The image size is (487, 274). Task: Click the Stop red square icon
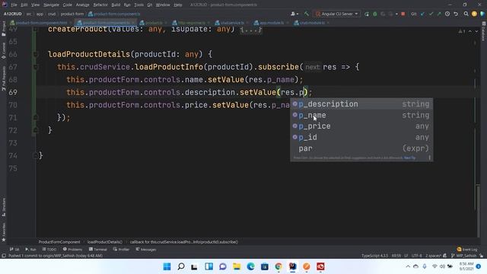(x=403, y=14)
